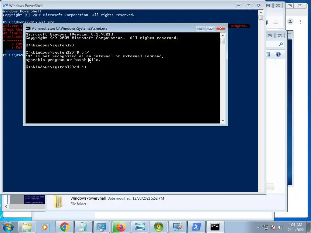The image size is (311, 233).
Task: Open the Action Center flag icon
Action: [x=273, y=227]
